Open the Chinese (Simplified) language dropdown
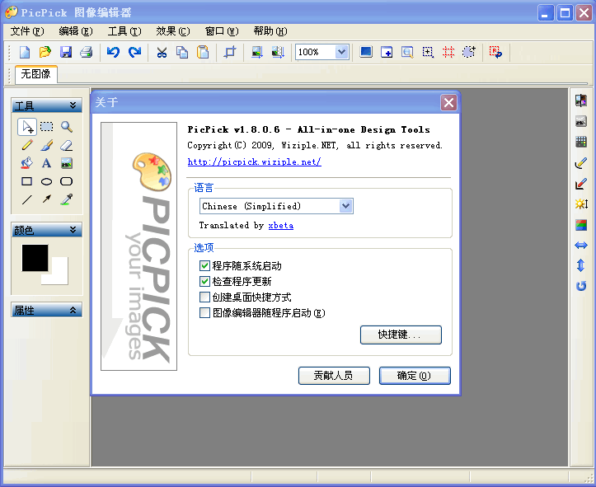Screen dimensions: 596x487 pos(345,206)
